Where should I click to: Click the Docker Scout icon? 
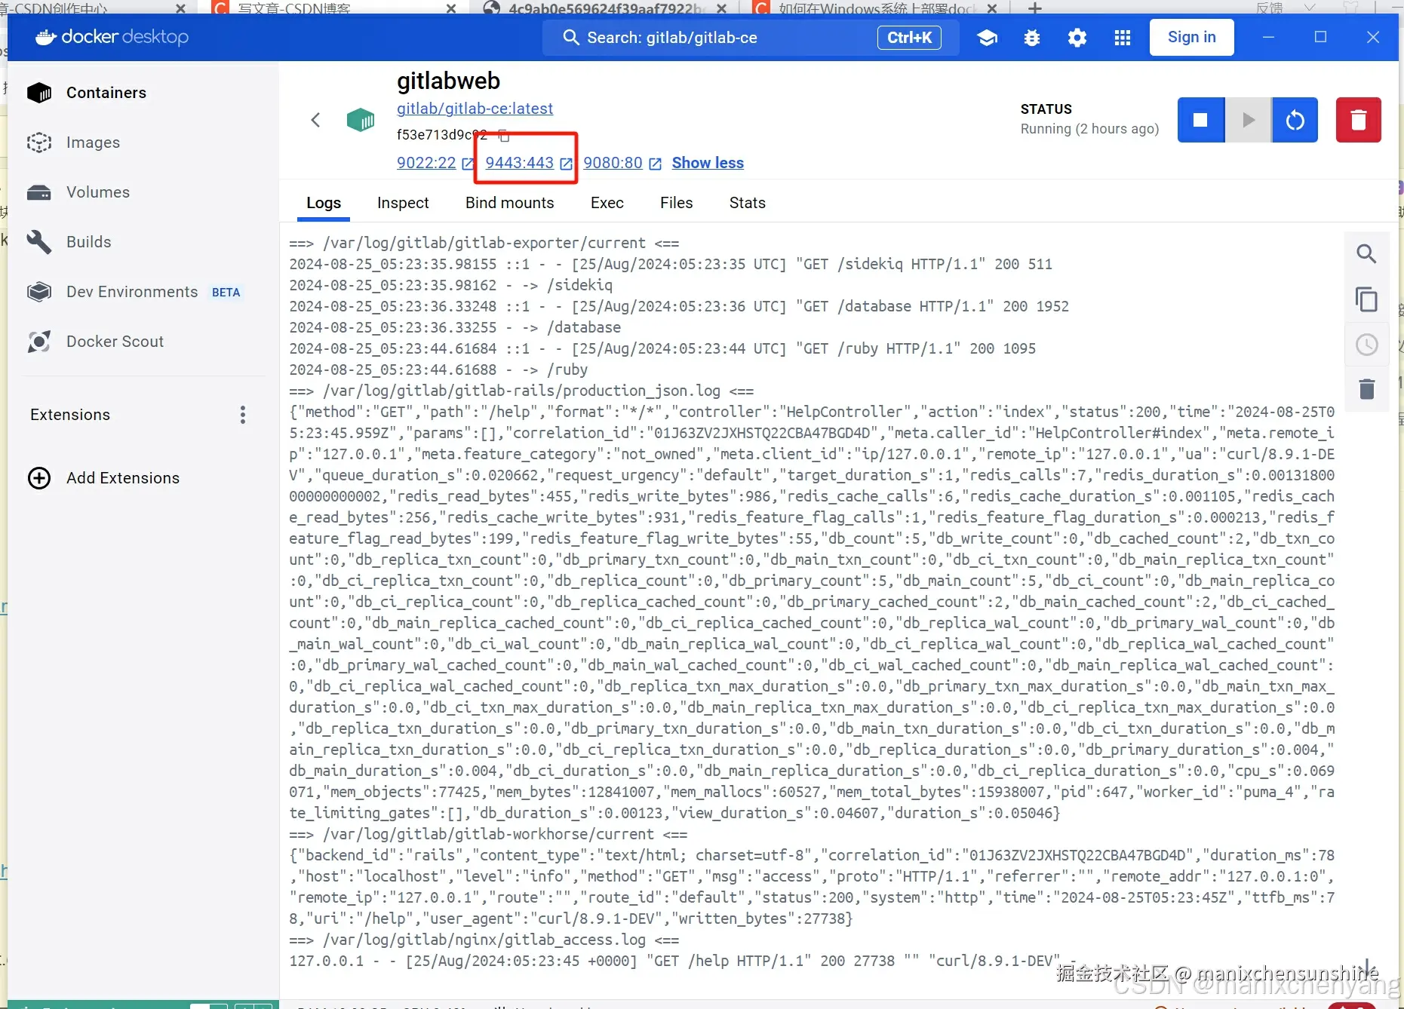(39, 342)
